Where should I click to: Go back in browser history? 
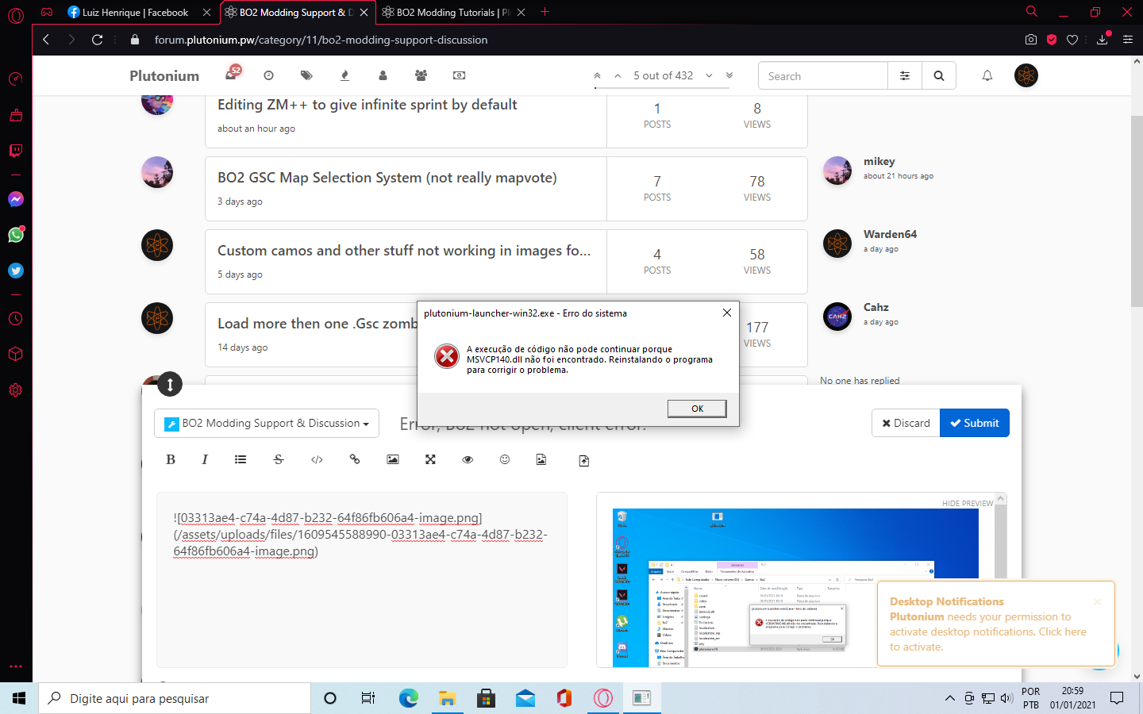click(46, 40)
